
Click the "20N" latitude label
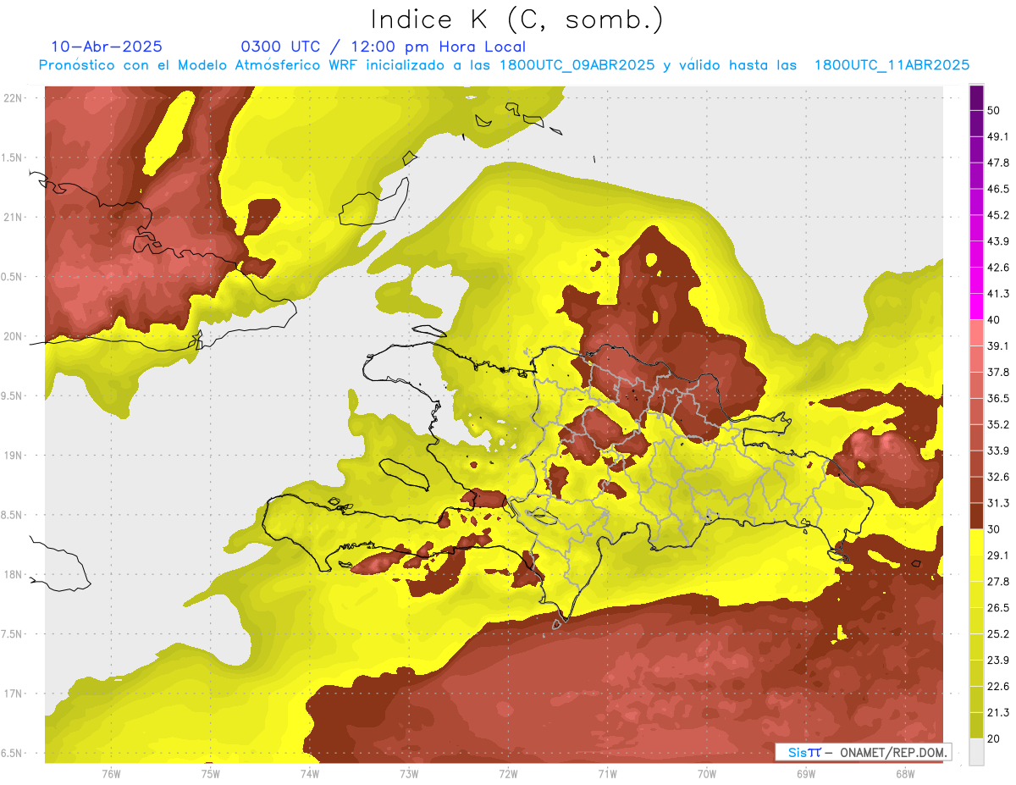[x=13, y=336]
